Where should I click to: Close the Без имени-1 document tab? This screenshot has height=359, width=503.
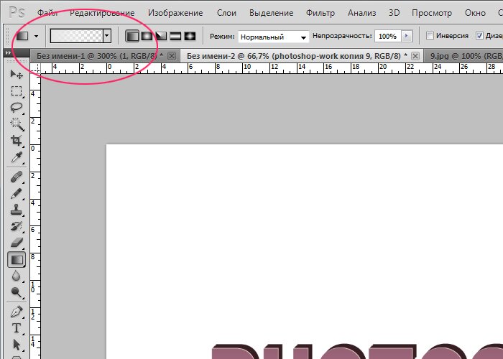[172, 56]
